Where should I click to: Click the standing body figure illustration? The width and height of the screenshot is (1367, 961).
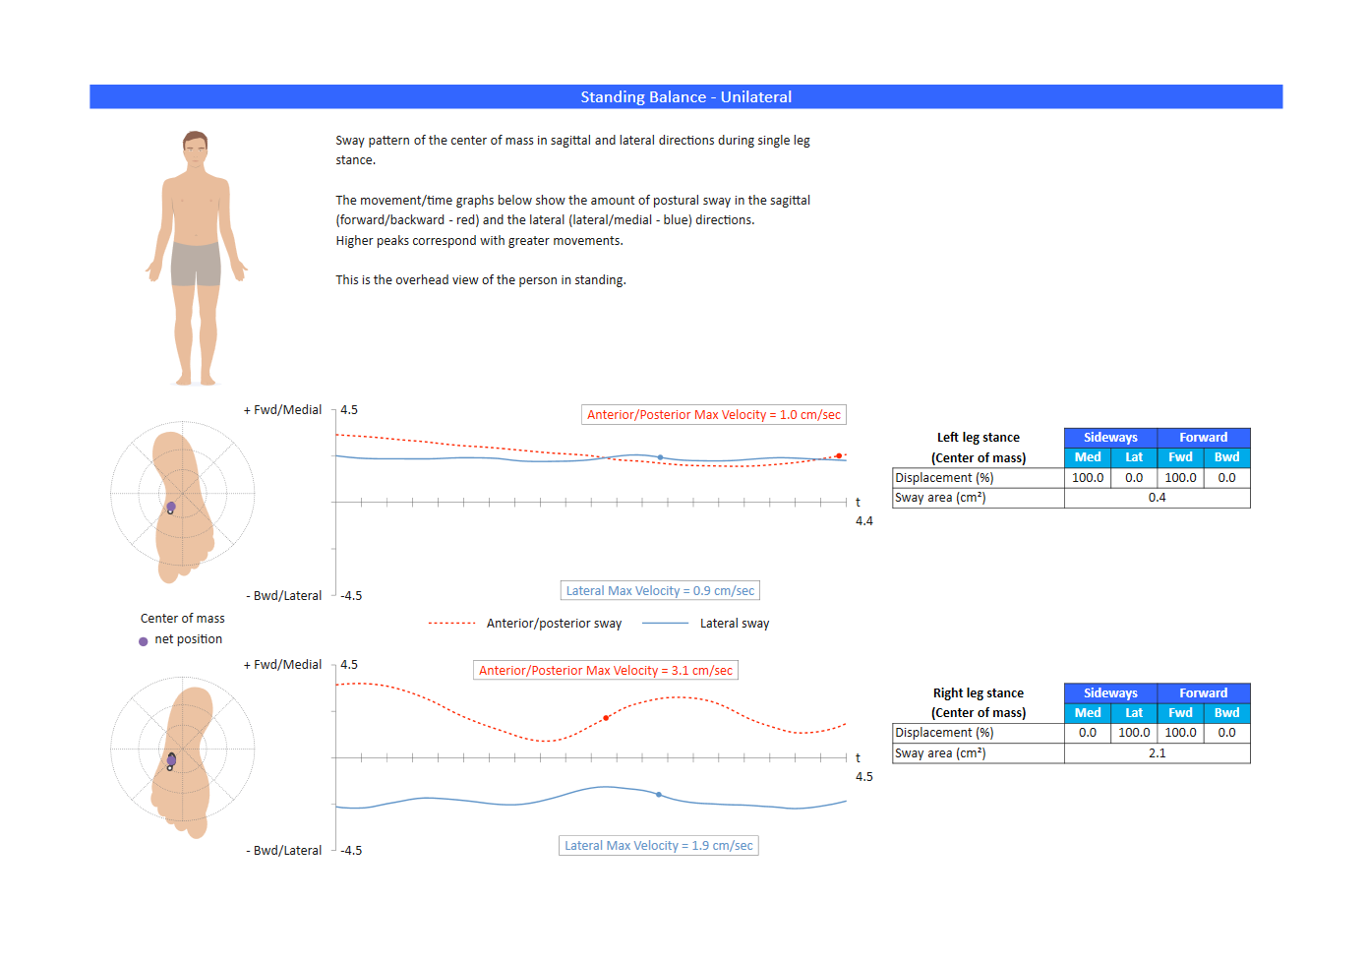[197, 256]
